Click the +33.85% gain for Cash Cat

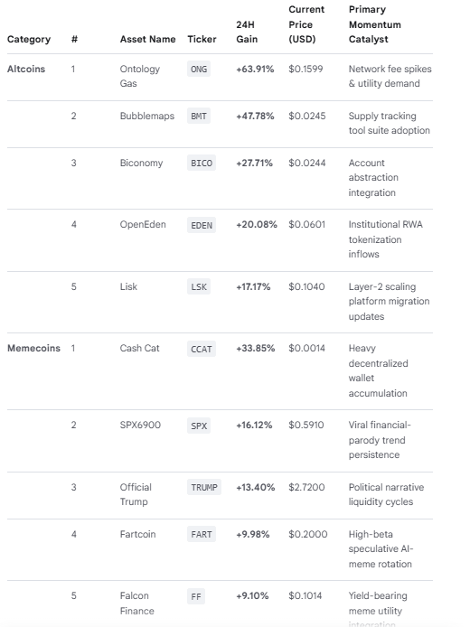[x=255, y=349]
